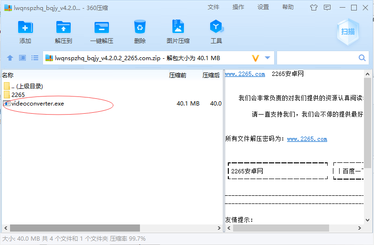This screenshot has width=374, height=245.
Task: Sort by the 压缩前 column header
Action: (x=178, y=75)
